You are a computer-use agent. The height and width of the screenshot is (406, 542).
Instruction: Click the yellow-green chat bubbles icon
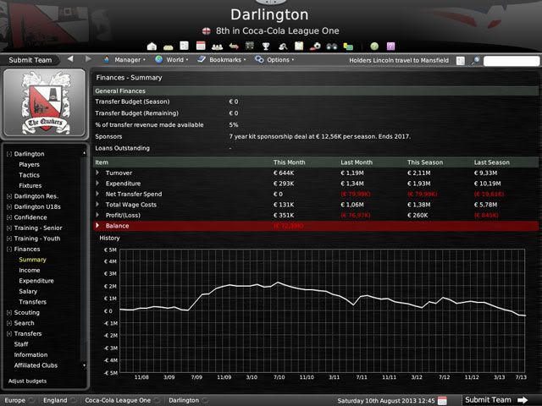(x=348, y=47)
